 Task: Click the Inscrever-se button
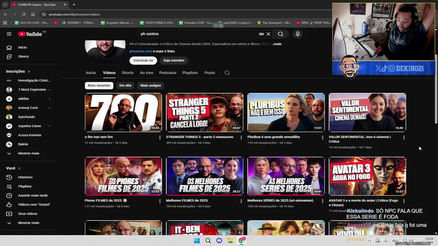click(143, 60)
